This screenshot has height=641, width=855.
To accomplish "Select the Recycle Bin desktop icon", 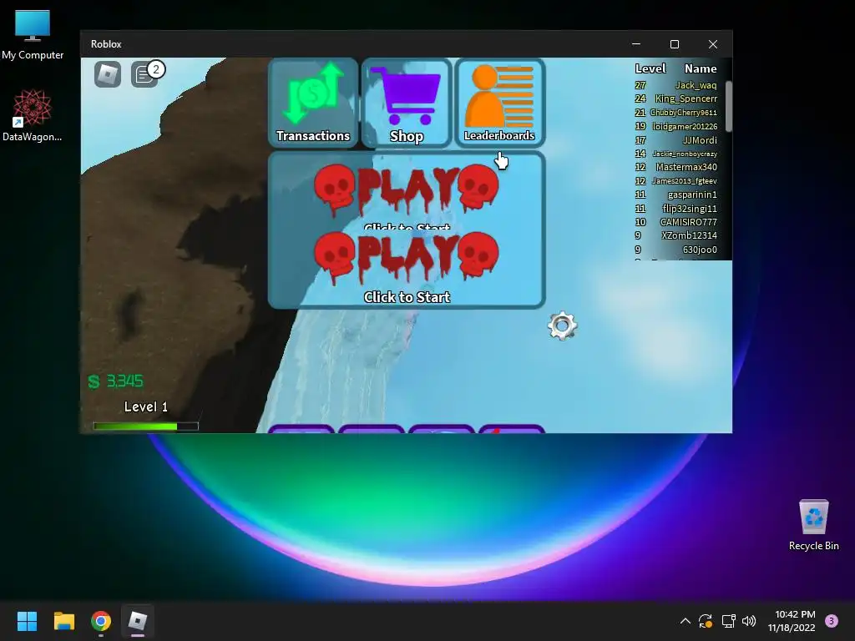I will click(x=813, y=526).
